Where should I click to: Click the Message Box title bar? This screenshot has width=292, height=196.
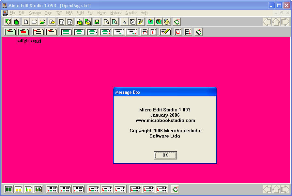[165, 92]
